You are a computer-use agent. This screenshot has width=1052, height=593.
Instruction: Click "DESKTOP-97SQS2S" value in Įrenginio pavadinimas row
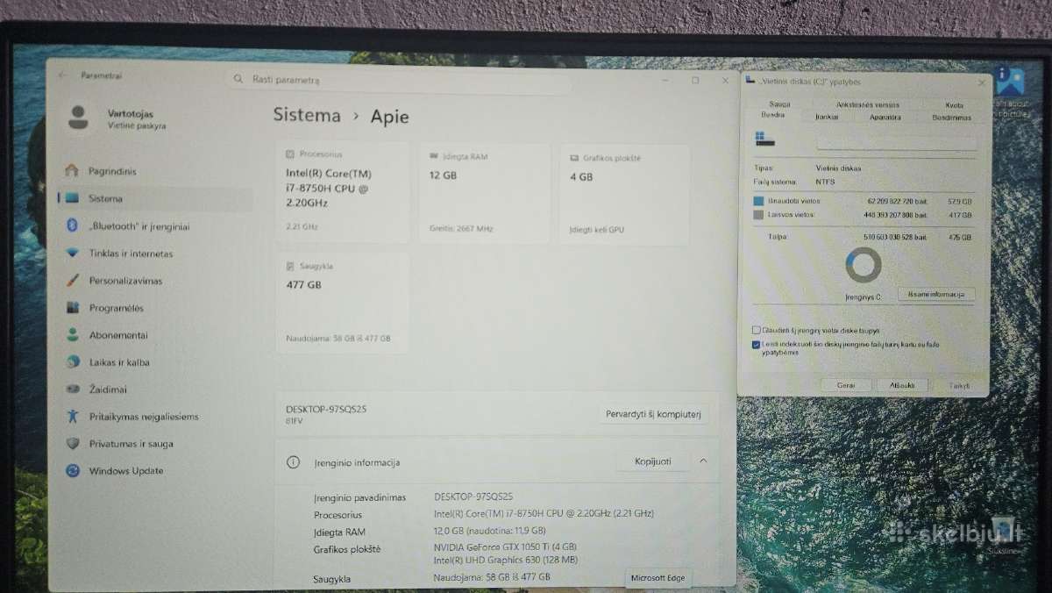tap(473, 497)
